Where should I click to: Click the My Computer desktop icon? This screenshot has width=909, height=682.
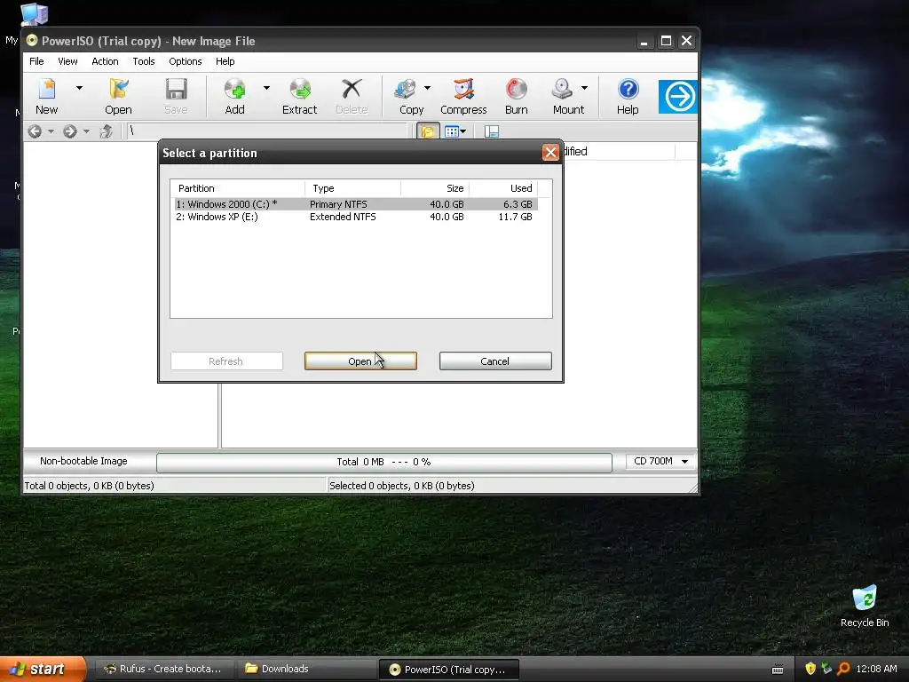(x=34, y=14)
